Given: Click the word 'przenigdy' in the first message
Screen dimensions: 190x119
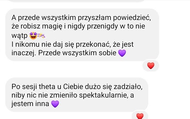Looking at the screenshot, I should click(x=102, y=26).
